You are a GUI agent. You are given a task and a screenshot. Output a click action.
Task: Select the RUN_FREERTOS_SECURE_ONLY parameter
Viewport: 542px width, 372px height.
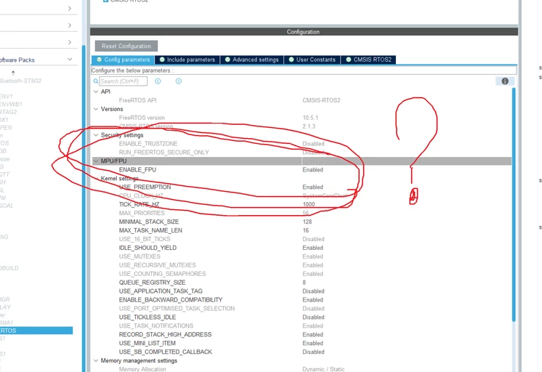[x=164, y=152]
